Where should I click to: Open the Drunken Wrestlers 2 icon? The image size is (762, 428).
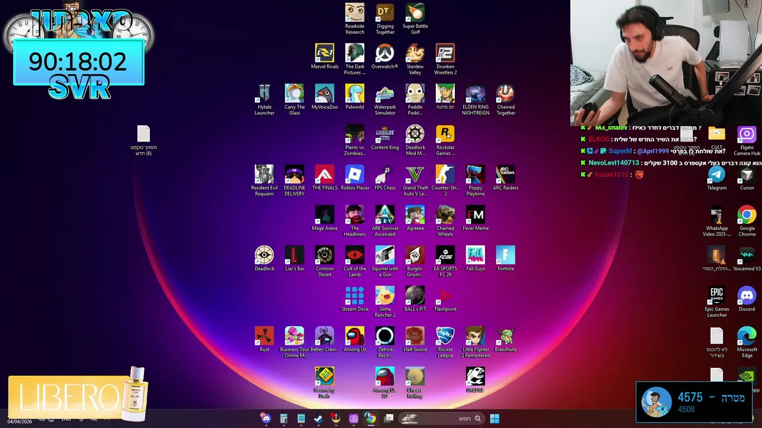point(445,59)
